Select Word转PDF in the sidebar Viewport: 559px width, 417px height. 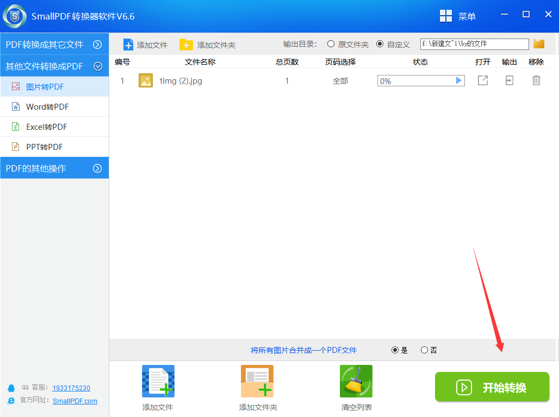click(x=47, y=107)
